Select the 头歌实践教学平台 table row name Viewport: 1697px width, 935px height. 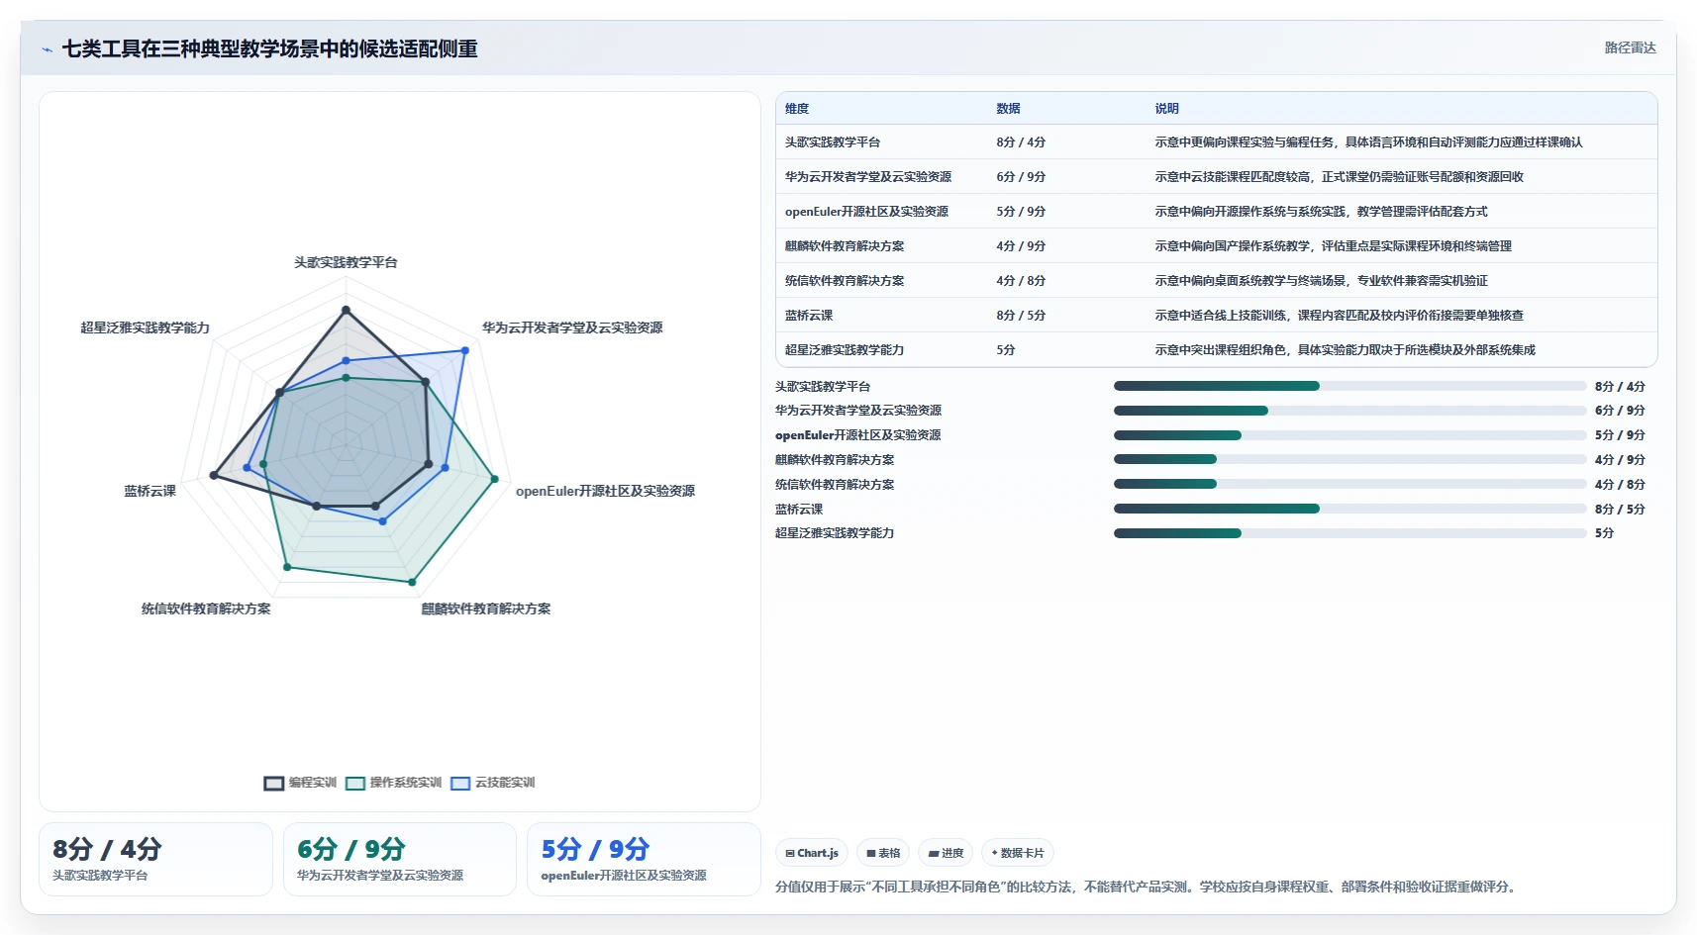pyautogui.click(x=833, y=142)
